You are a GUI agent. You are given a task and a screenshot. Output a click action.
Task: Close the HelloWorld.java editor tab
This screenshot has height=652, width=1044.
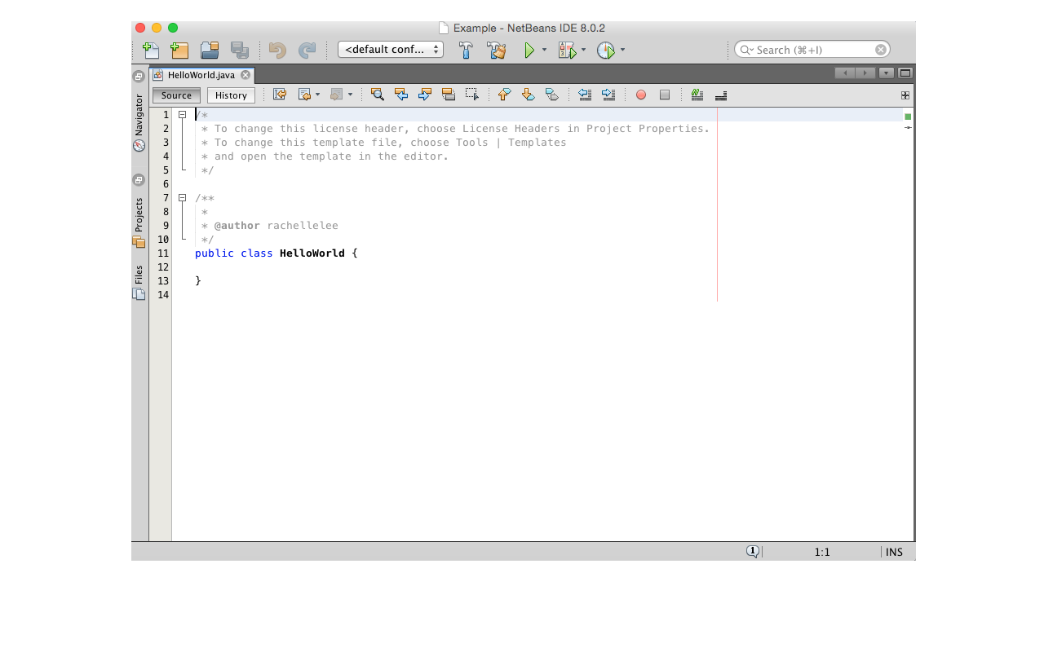[x=244, y=74]
